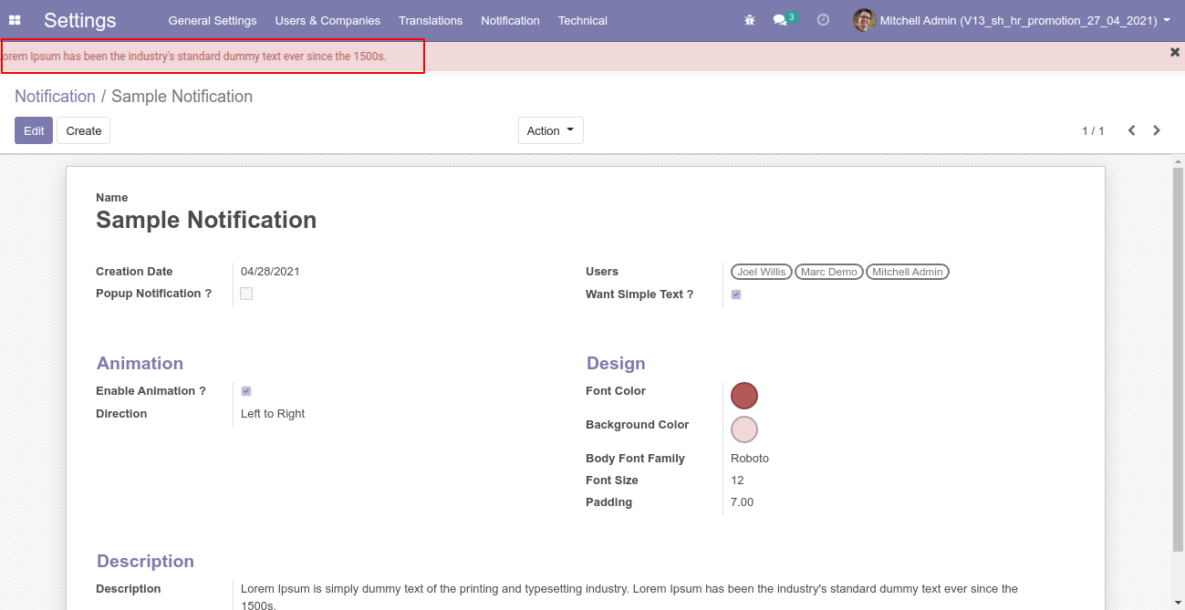1185x610 pixels.
Task: Click the Joel Willis user tag
Action: click(761, 272)
